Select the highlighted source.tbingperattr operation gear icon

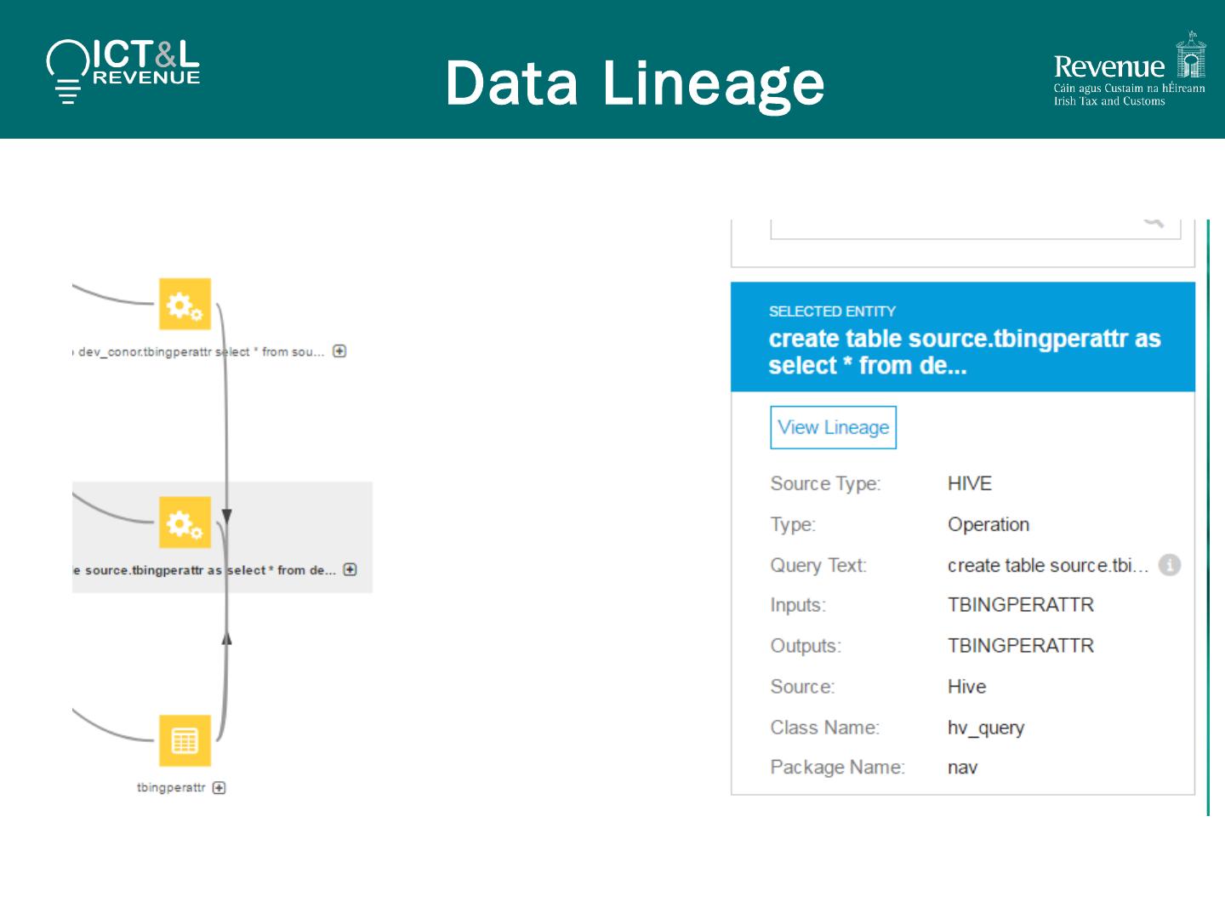185,522
